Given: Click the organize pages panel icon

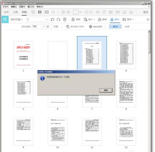Looking at the screenshot, I should pyautogui.click(x=5, y=19).
